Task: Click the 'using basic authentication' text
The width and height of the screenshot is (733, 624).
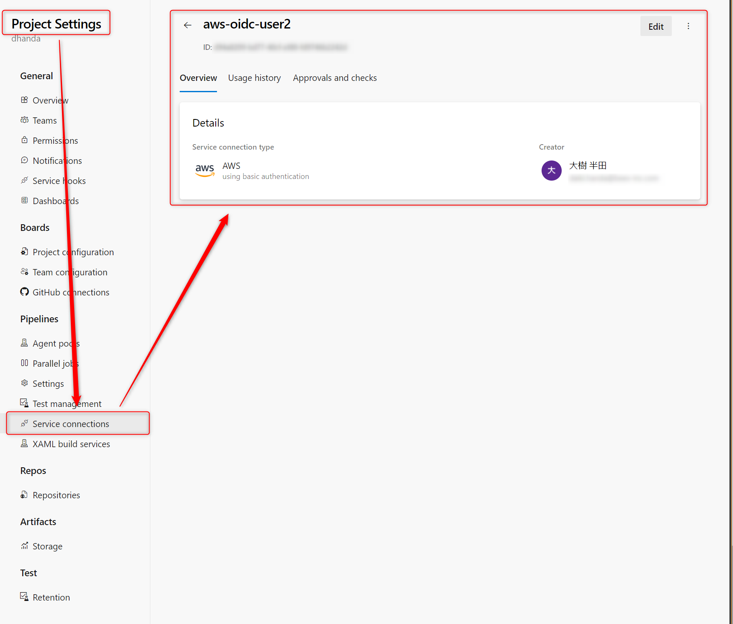Action: [x=266, y=177]
